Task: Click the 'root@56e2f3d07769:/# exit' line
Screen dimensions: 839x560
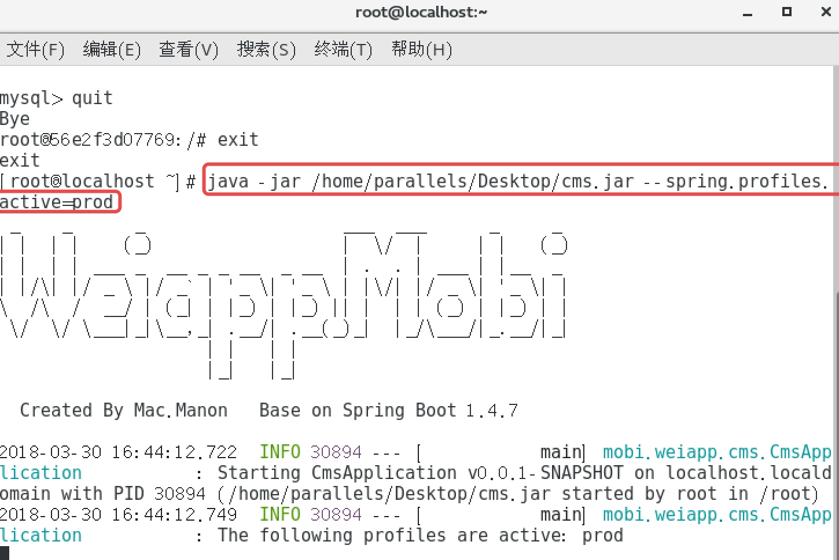Action: click(x=129, y=140)
